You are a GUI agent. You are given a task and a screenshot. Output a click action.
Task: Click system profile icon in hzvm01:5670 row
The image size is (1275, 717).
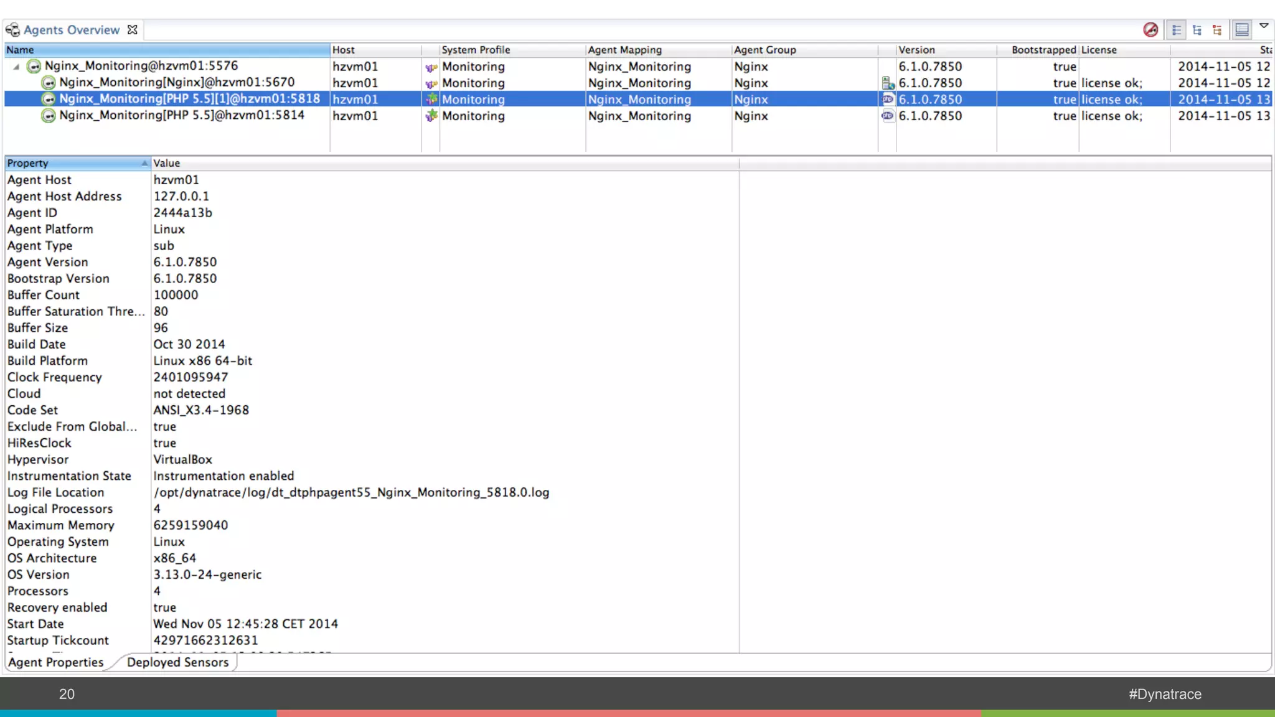tap(431, 84)
